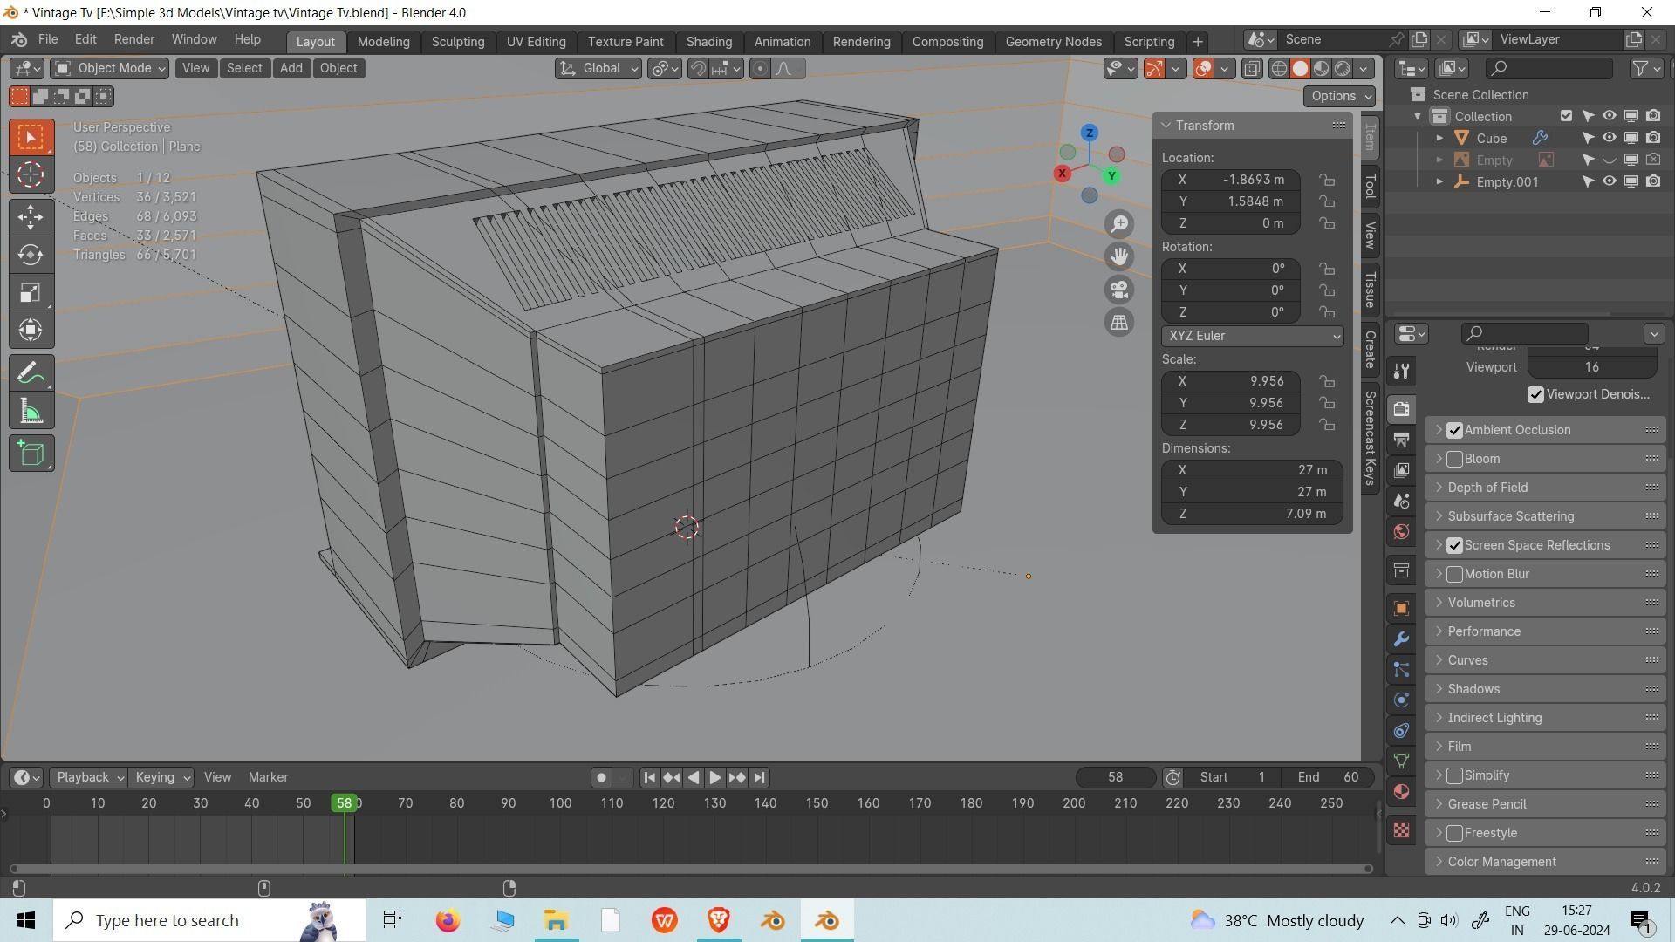Image resolution: width=1675 pixels, height=942 pixels.
Task: Expand the Color Management panel
Action: pyautogui.click(x=1501, y=862)
